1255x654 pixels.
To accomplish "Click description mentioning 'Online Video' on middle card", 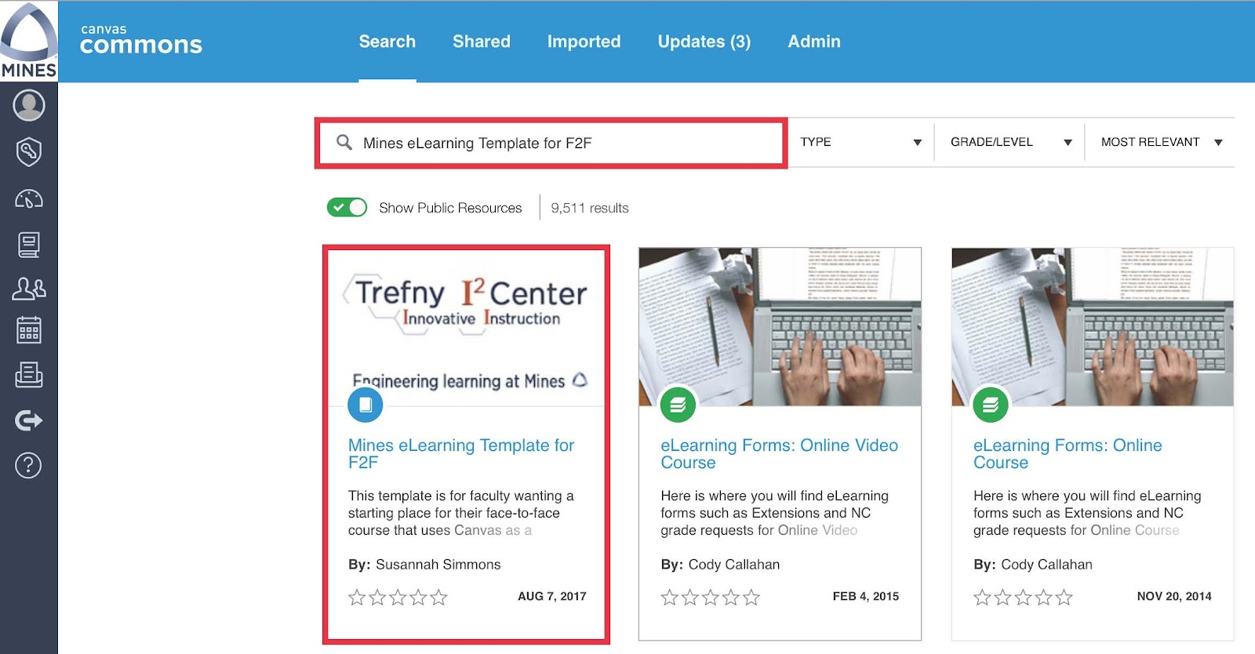I will pos(775,513).
